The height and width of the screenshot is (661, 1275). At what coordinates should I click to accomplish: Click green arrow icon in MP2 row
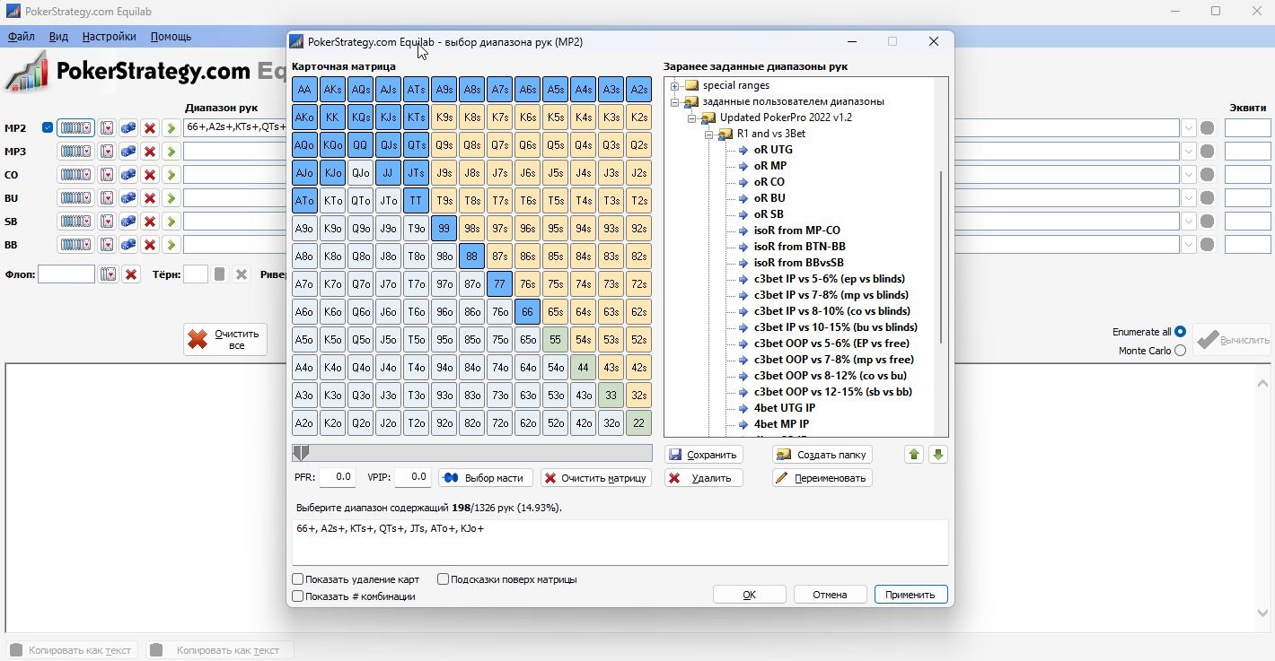click(x=171, y=128)
